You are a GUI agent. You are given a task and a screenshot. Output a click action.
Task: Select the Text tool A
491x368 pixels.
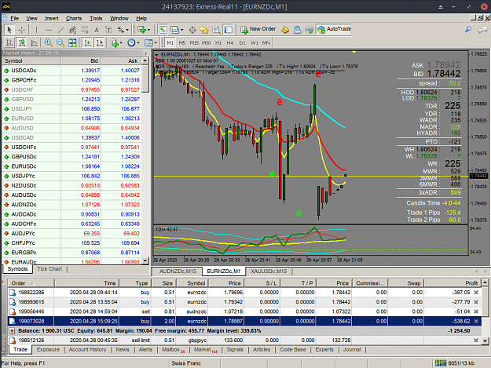coord(97,30)
